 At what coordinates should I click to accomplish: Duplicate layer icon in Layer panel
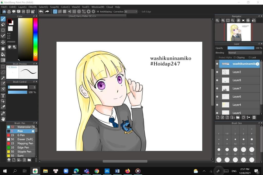tap(243, 117)
